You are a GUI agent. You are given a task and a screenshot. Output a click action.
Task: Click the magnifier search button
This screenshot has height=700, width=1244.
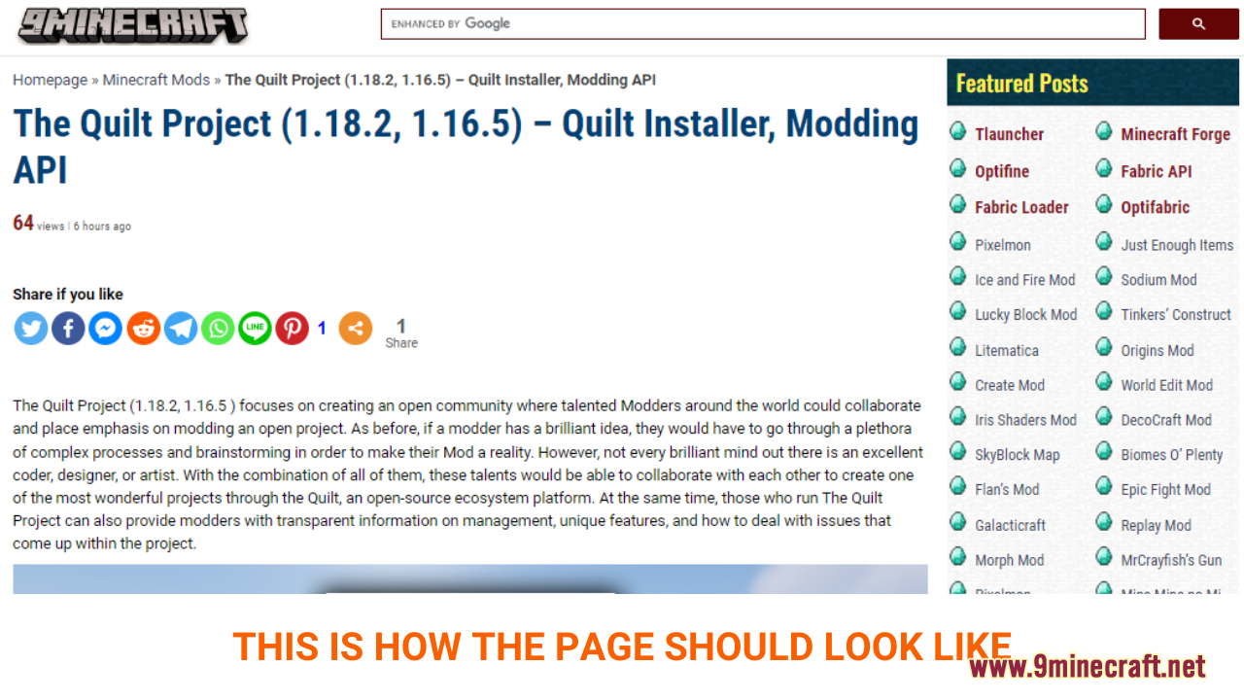[x=1198, y=24]
